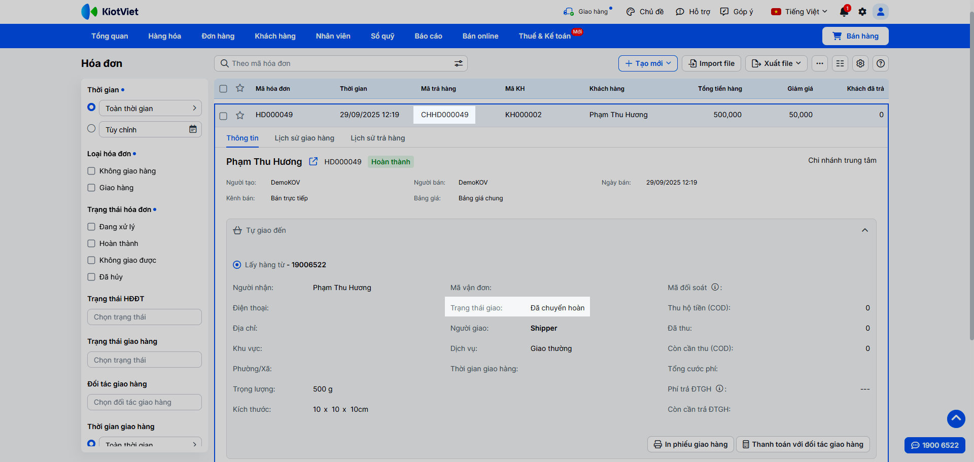Open invoice table settings gear
Screen dimensions: 974x462
pyautogui.click(x=860, y=63)
